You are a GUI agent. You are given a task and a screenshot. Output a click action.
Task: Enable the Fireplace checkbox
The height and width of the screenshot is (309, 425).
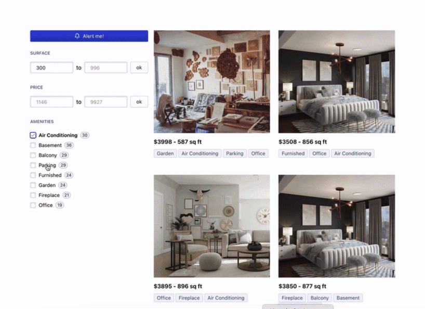point(33,195)
